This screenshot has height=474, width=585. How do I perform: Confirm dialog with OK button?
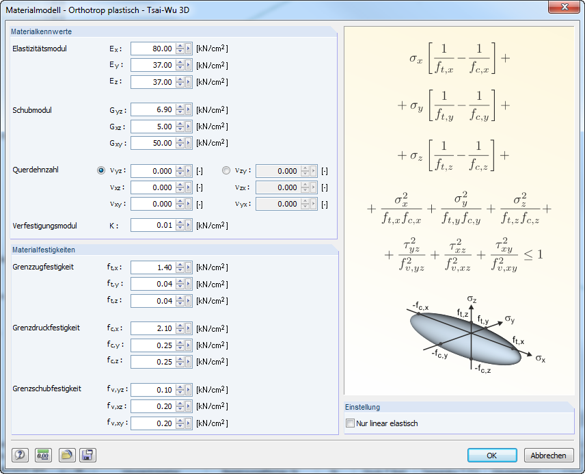click(492, 456)
